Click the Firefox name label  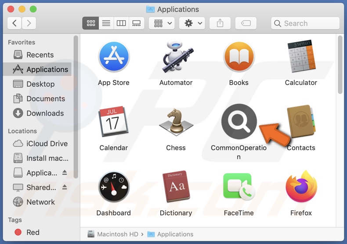(x=301, y=213)
